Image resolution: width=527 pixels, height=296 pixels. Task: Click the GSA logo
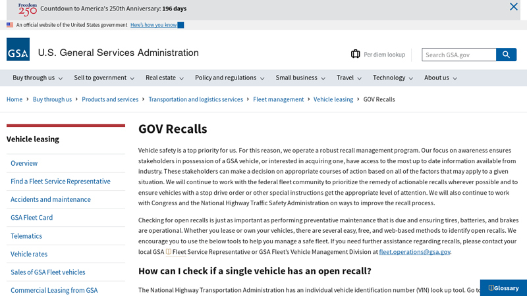(18, 49)
